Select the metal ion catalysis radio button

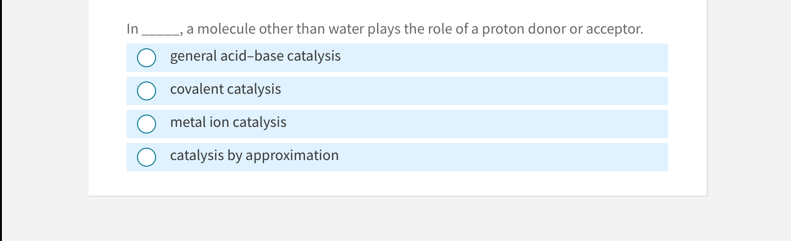(x=147, y=124)
